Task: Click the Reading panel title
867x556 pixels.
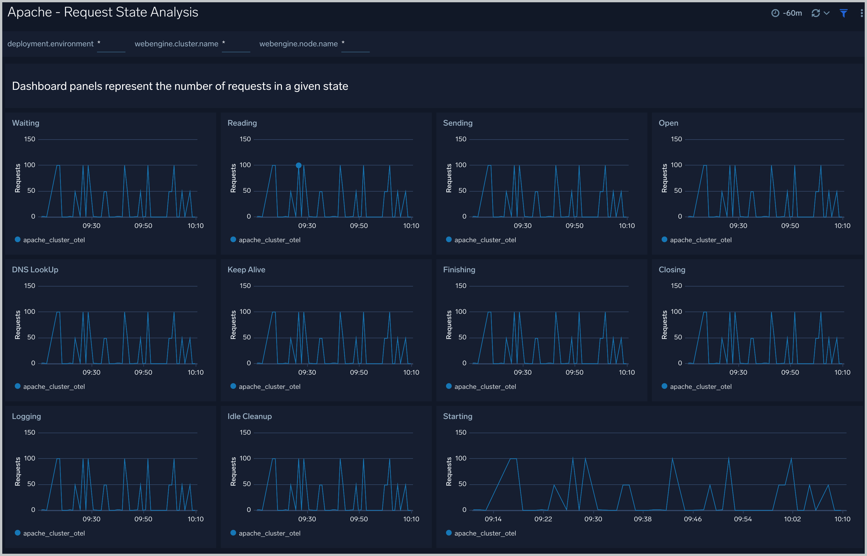Action: click(242, 123)
